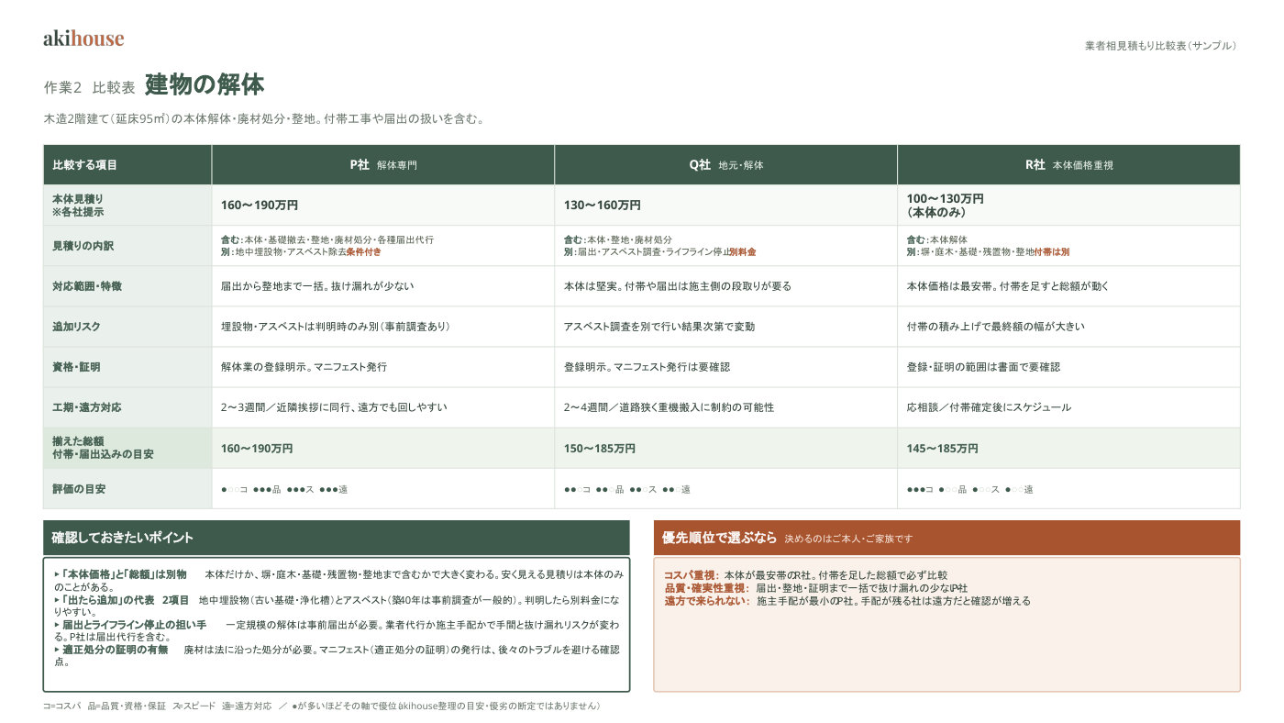Click the 建物の解体 heading

205,85
